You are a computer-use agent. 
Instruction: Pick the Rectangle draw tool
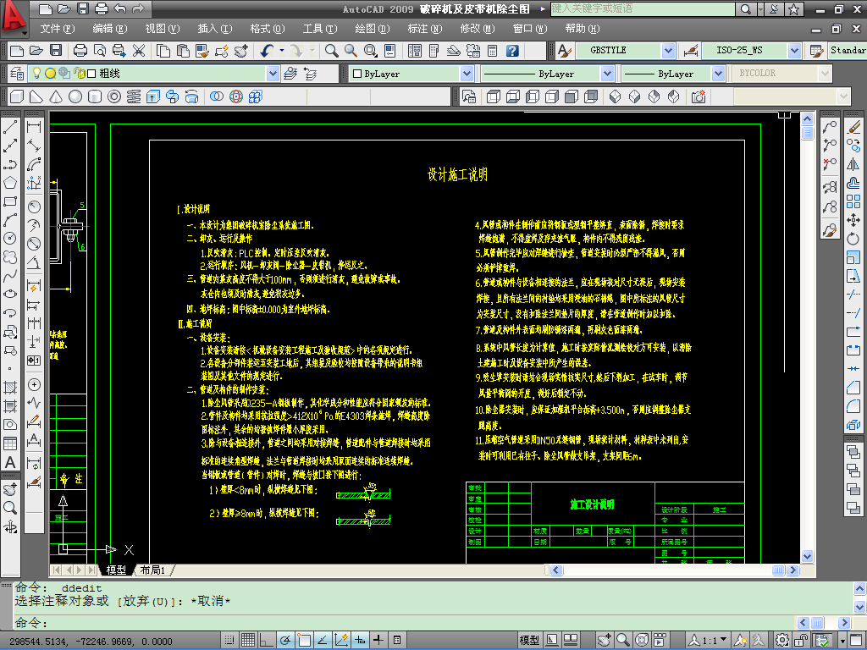point(10,201)
